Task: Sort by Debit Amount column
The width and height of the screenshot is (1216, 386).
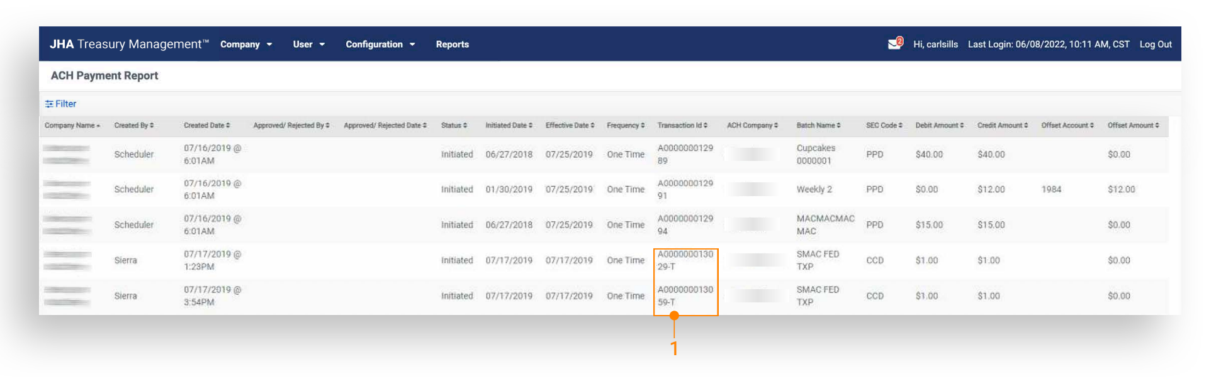Action: (x=939, y=126)
